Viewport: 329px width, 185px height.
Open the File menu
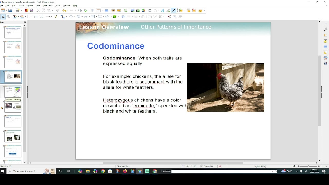point(1,5)
